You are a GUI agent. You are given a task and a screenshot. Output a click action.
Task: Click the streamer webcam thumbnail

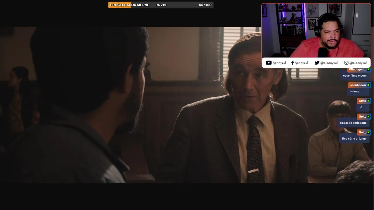pyautogui.click(x=316, y=30)
